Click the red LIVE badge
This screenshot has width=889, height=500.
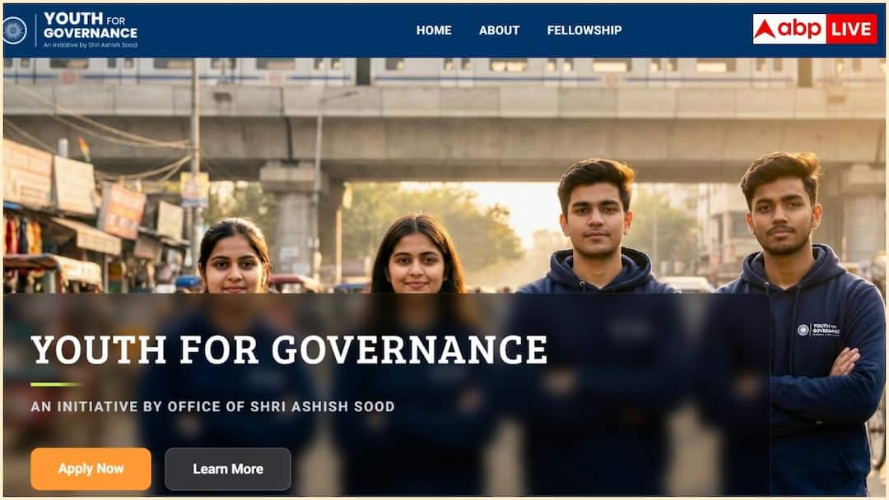click(852, 29)
